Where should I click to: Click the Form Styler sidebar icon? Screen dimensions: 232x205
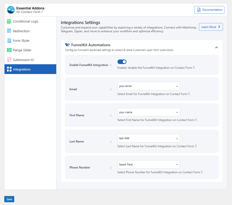tap(9, 40)
